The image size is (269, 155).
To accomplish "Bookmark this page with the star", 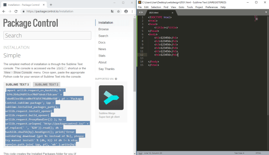I will (119, 11).
